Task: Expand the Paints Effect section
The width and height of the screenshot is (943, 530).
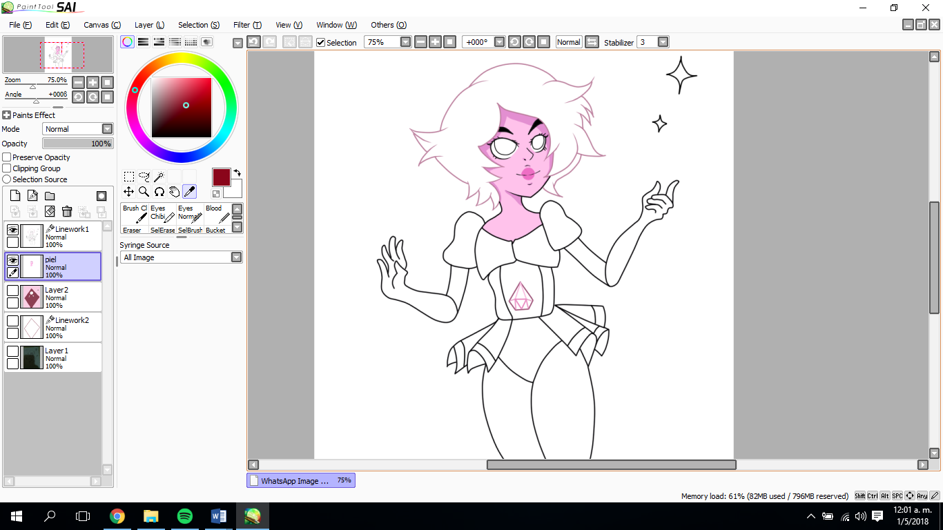Action: [6, 115]
